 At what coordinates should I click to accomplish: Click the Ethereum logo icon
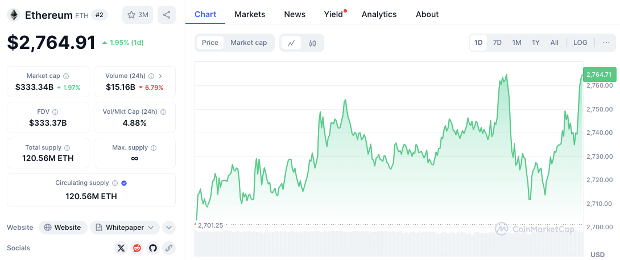tap(14, 15)
